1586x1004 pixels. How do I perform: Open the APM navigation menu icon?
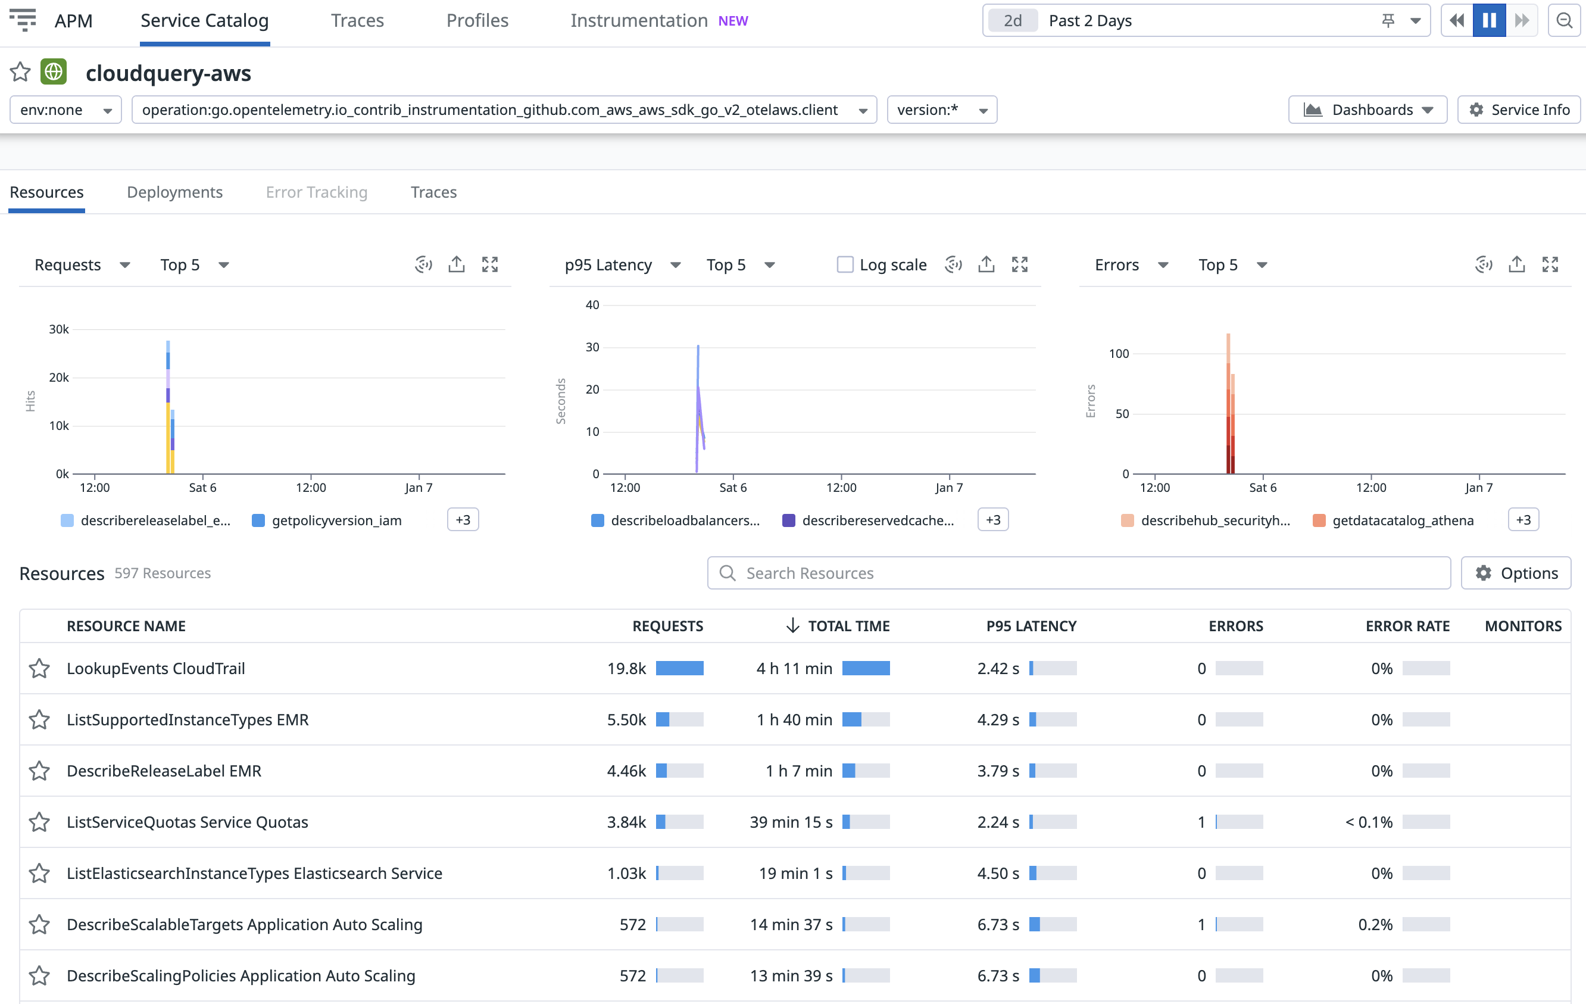(x=23, y=20)
